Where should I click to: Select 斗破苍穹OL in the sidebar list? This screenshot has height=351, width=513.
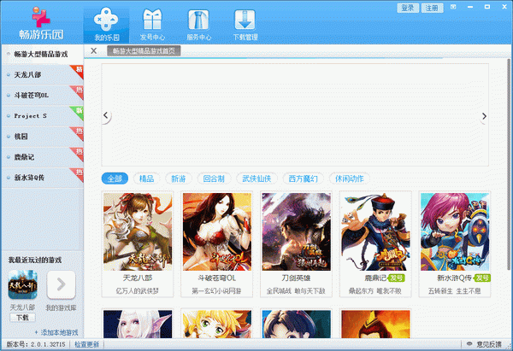(x=42, y=95)
